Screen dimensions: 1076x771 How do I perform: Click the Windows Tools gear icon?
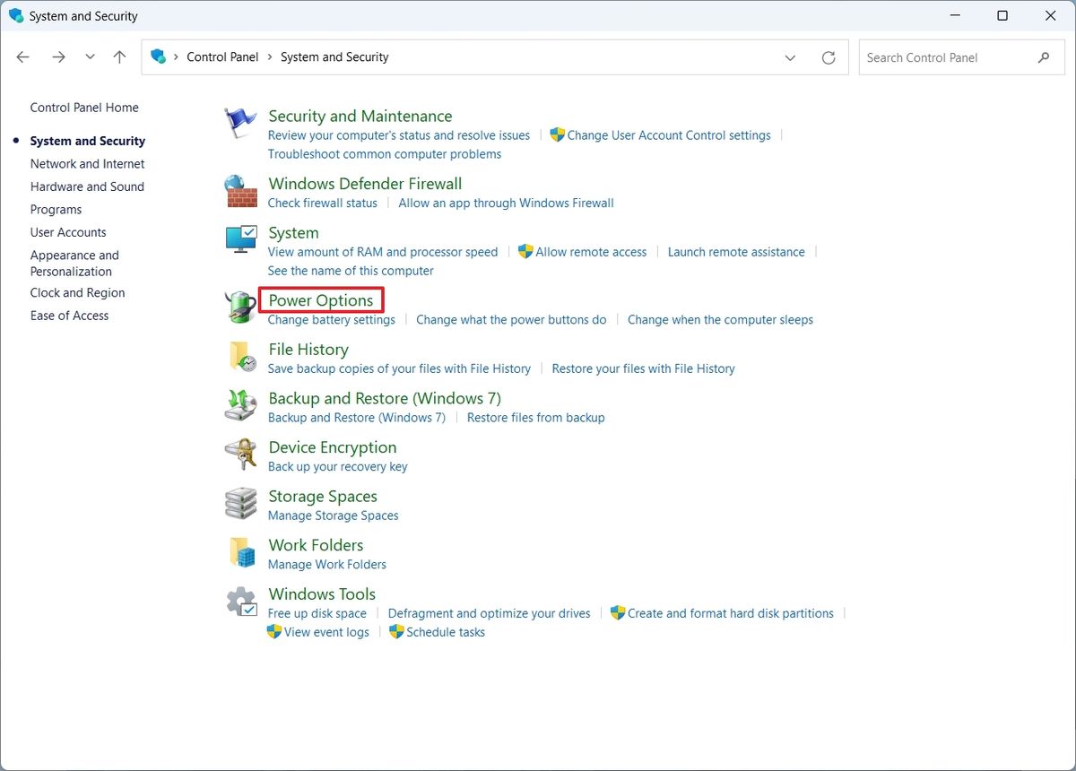240,602
